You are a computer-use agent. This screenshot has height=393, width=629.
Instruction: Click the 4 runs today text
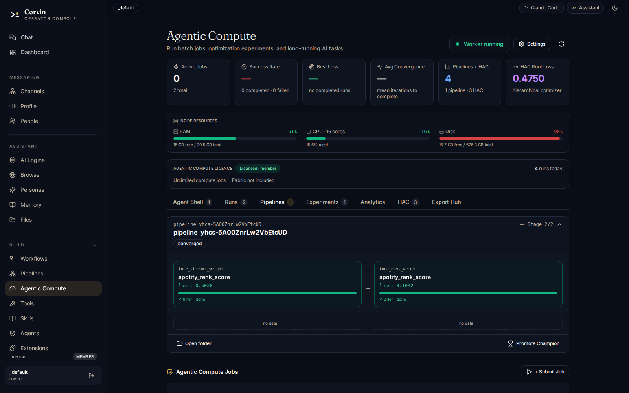click(x=548, y=169)
